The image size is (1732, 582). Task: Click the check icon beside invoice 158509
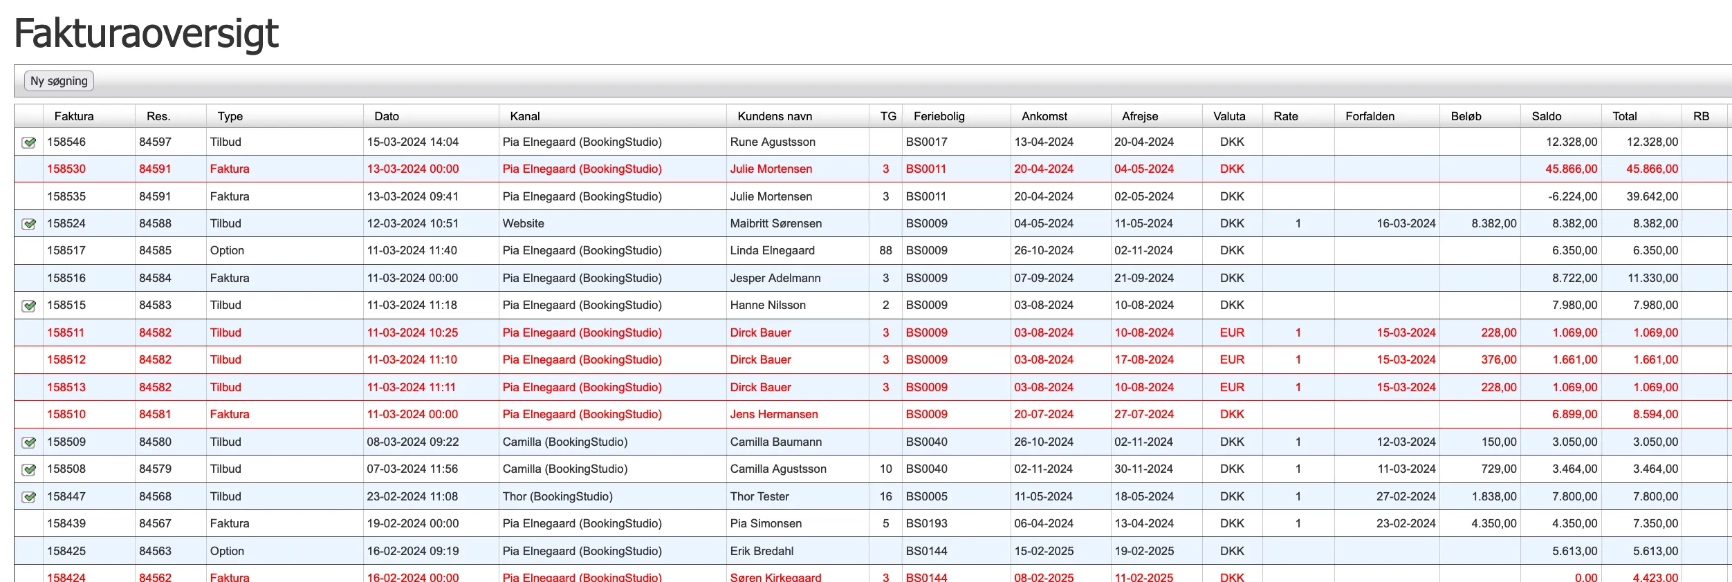point(29,442)
